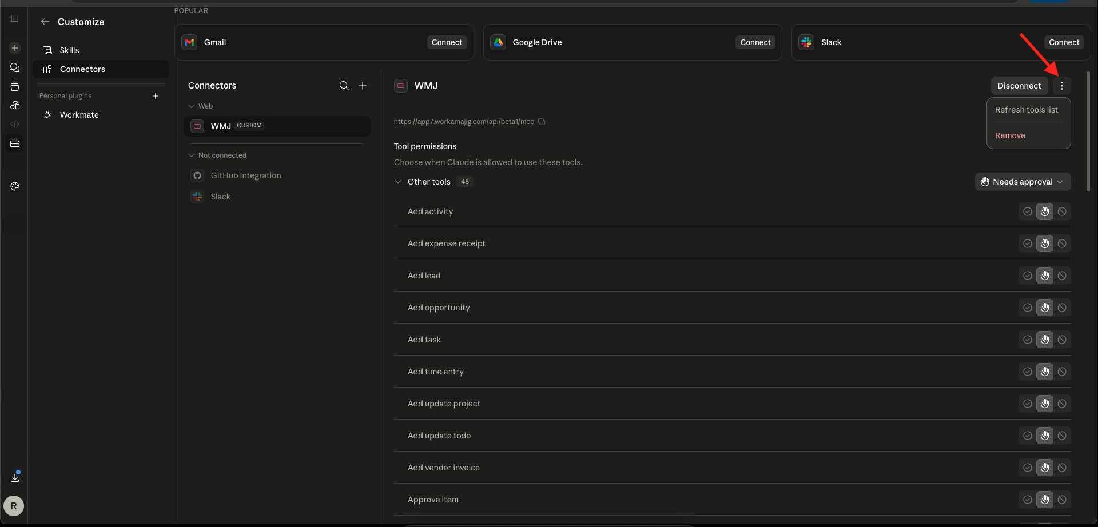The image size is (1098, 527).
Task: Block the Add update todo tool
Action: pos(1062,436)
